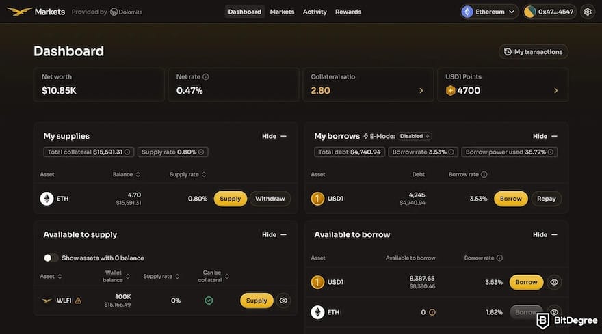The image size is (602, 334).
Task: Click the ETH zero-available info icon
Action: click(432, 312)
